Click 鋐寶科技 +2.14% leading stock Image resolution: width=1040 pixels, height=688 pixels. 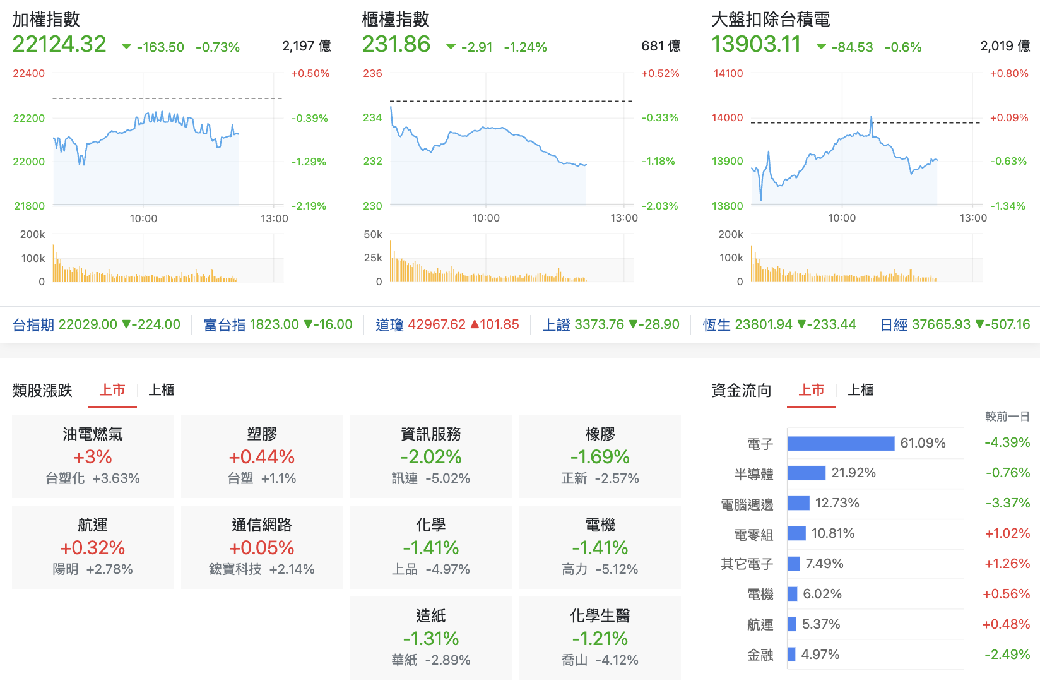click(262, 569)
